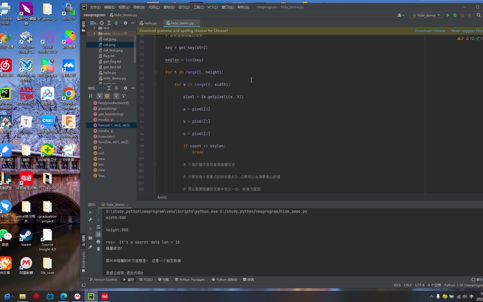Viewport: 483px width, 302px height.
Task: Open Youdao dictionary from taskbar
Action: point(105,296)
